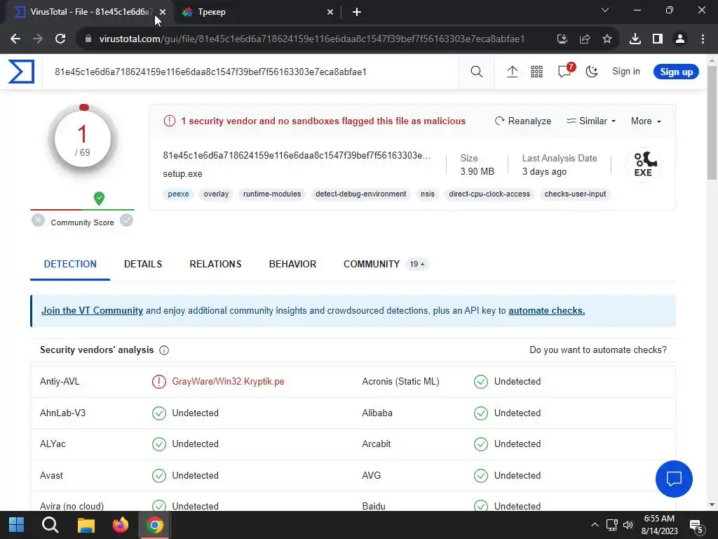
Task: Toggle the dark mode moon icon
Action: coord(592,72)
